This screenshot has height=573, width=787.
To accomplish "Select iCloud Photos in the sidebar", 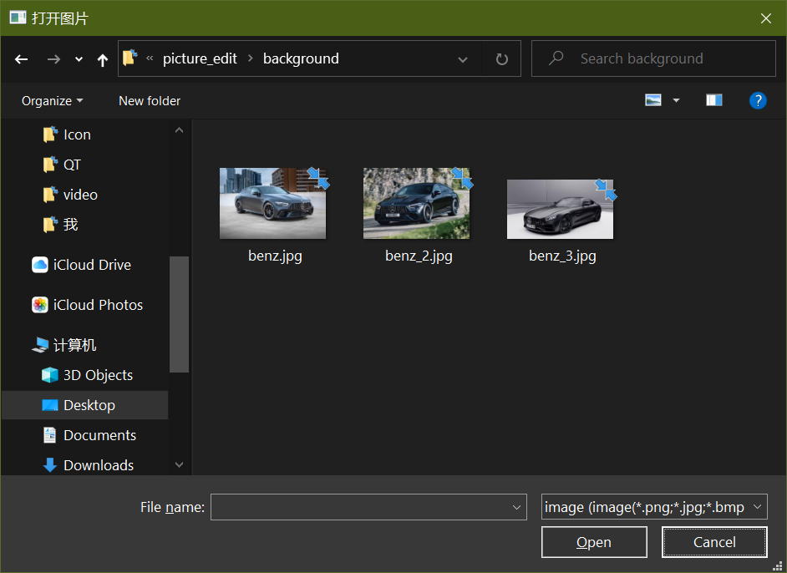I will pos(98,305).
